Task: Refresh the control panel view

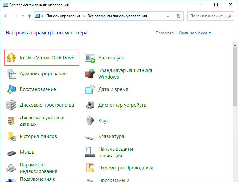Action: pos(178,16)
